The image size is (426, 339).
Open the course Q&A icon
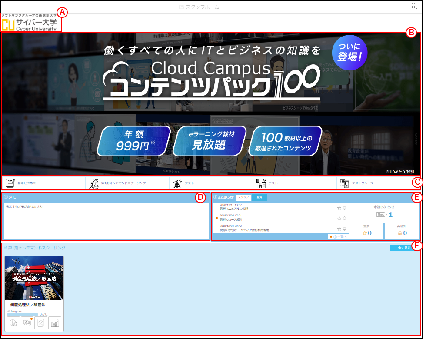click(x=27, y=323)
